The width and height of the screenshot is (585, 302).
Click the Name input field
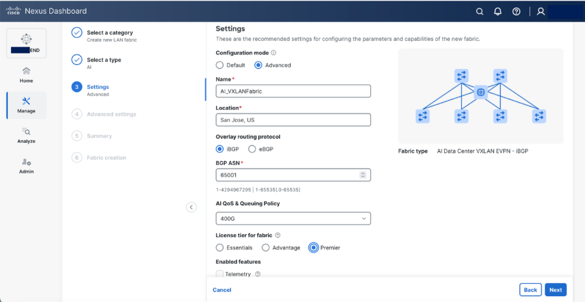pyautogui.click(x=293, y=91)
